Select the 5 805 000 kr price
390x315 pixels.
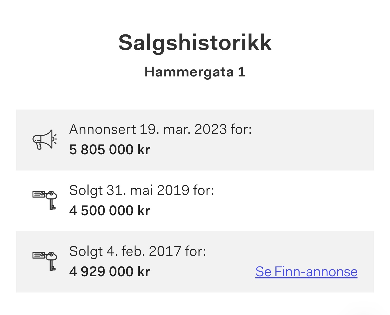click(110, 150)
